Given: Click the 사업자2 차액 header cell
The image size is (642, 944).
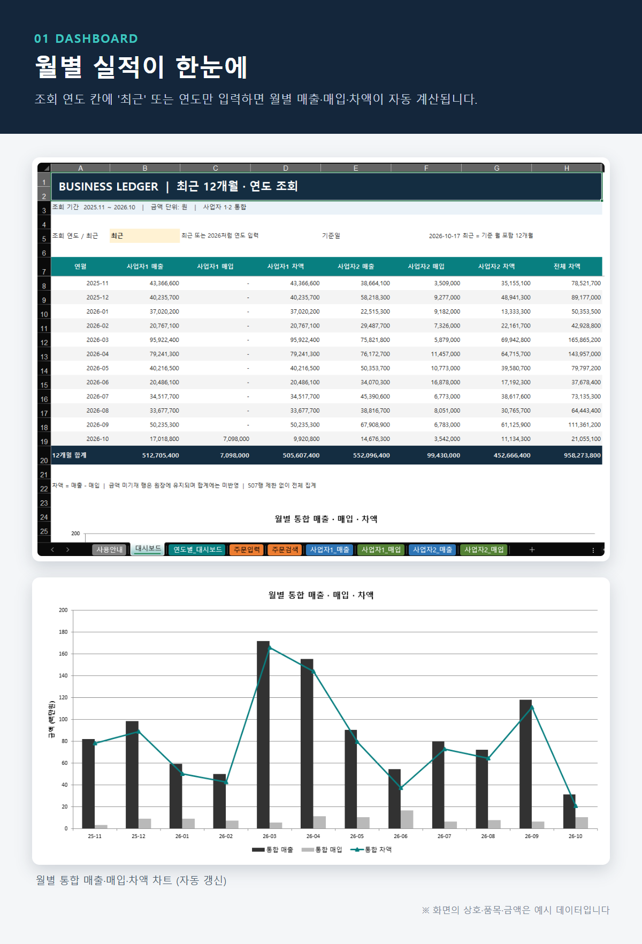Looking at the screenshot, I should [496, 267].
